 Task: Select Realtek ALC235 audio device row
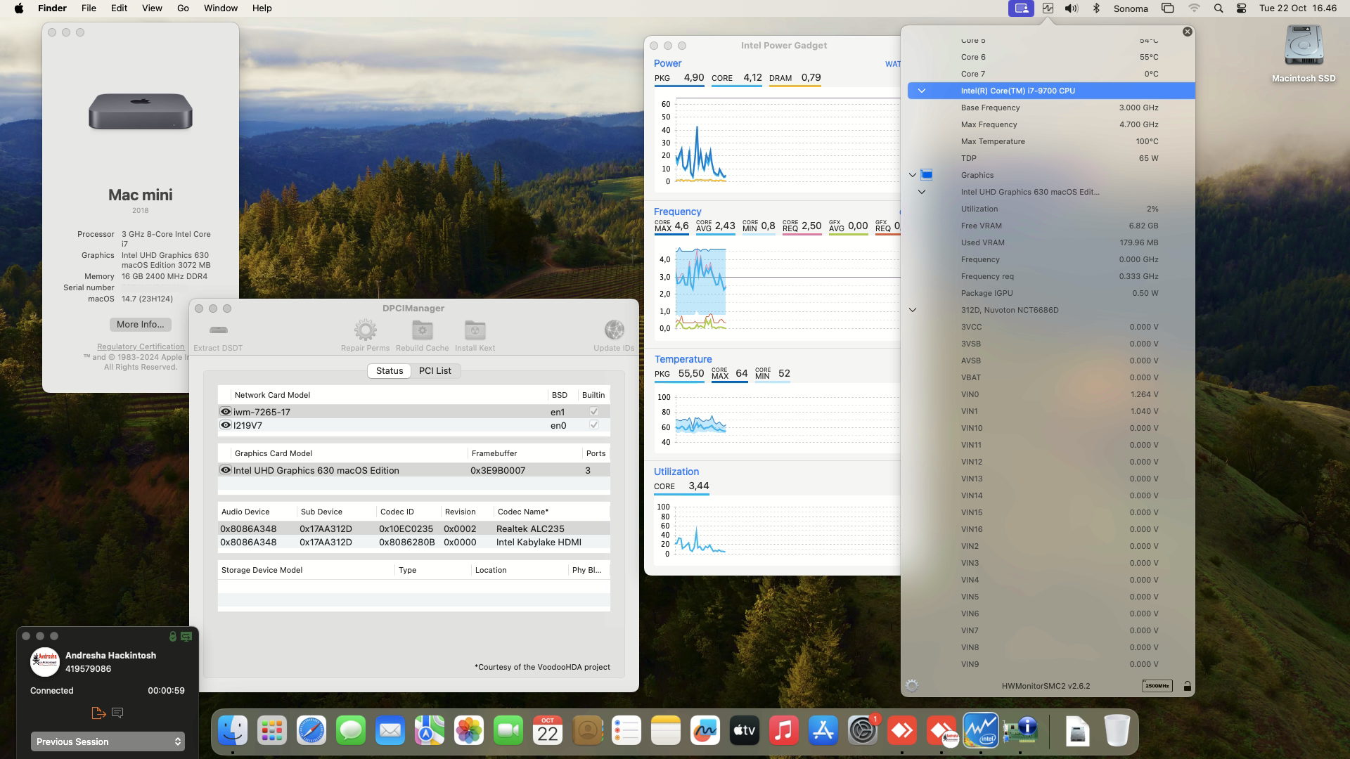(x=413, y=528)
